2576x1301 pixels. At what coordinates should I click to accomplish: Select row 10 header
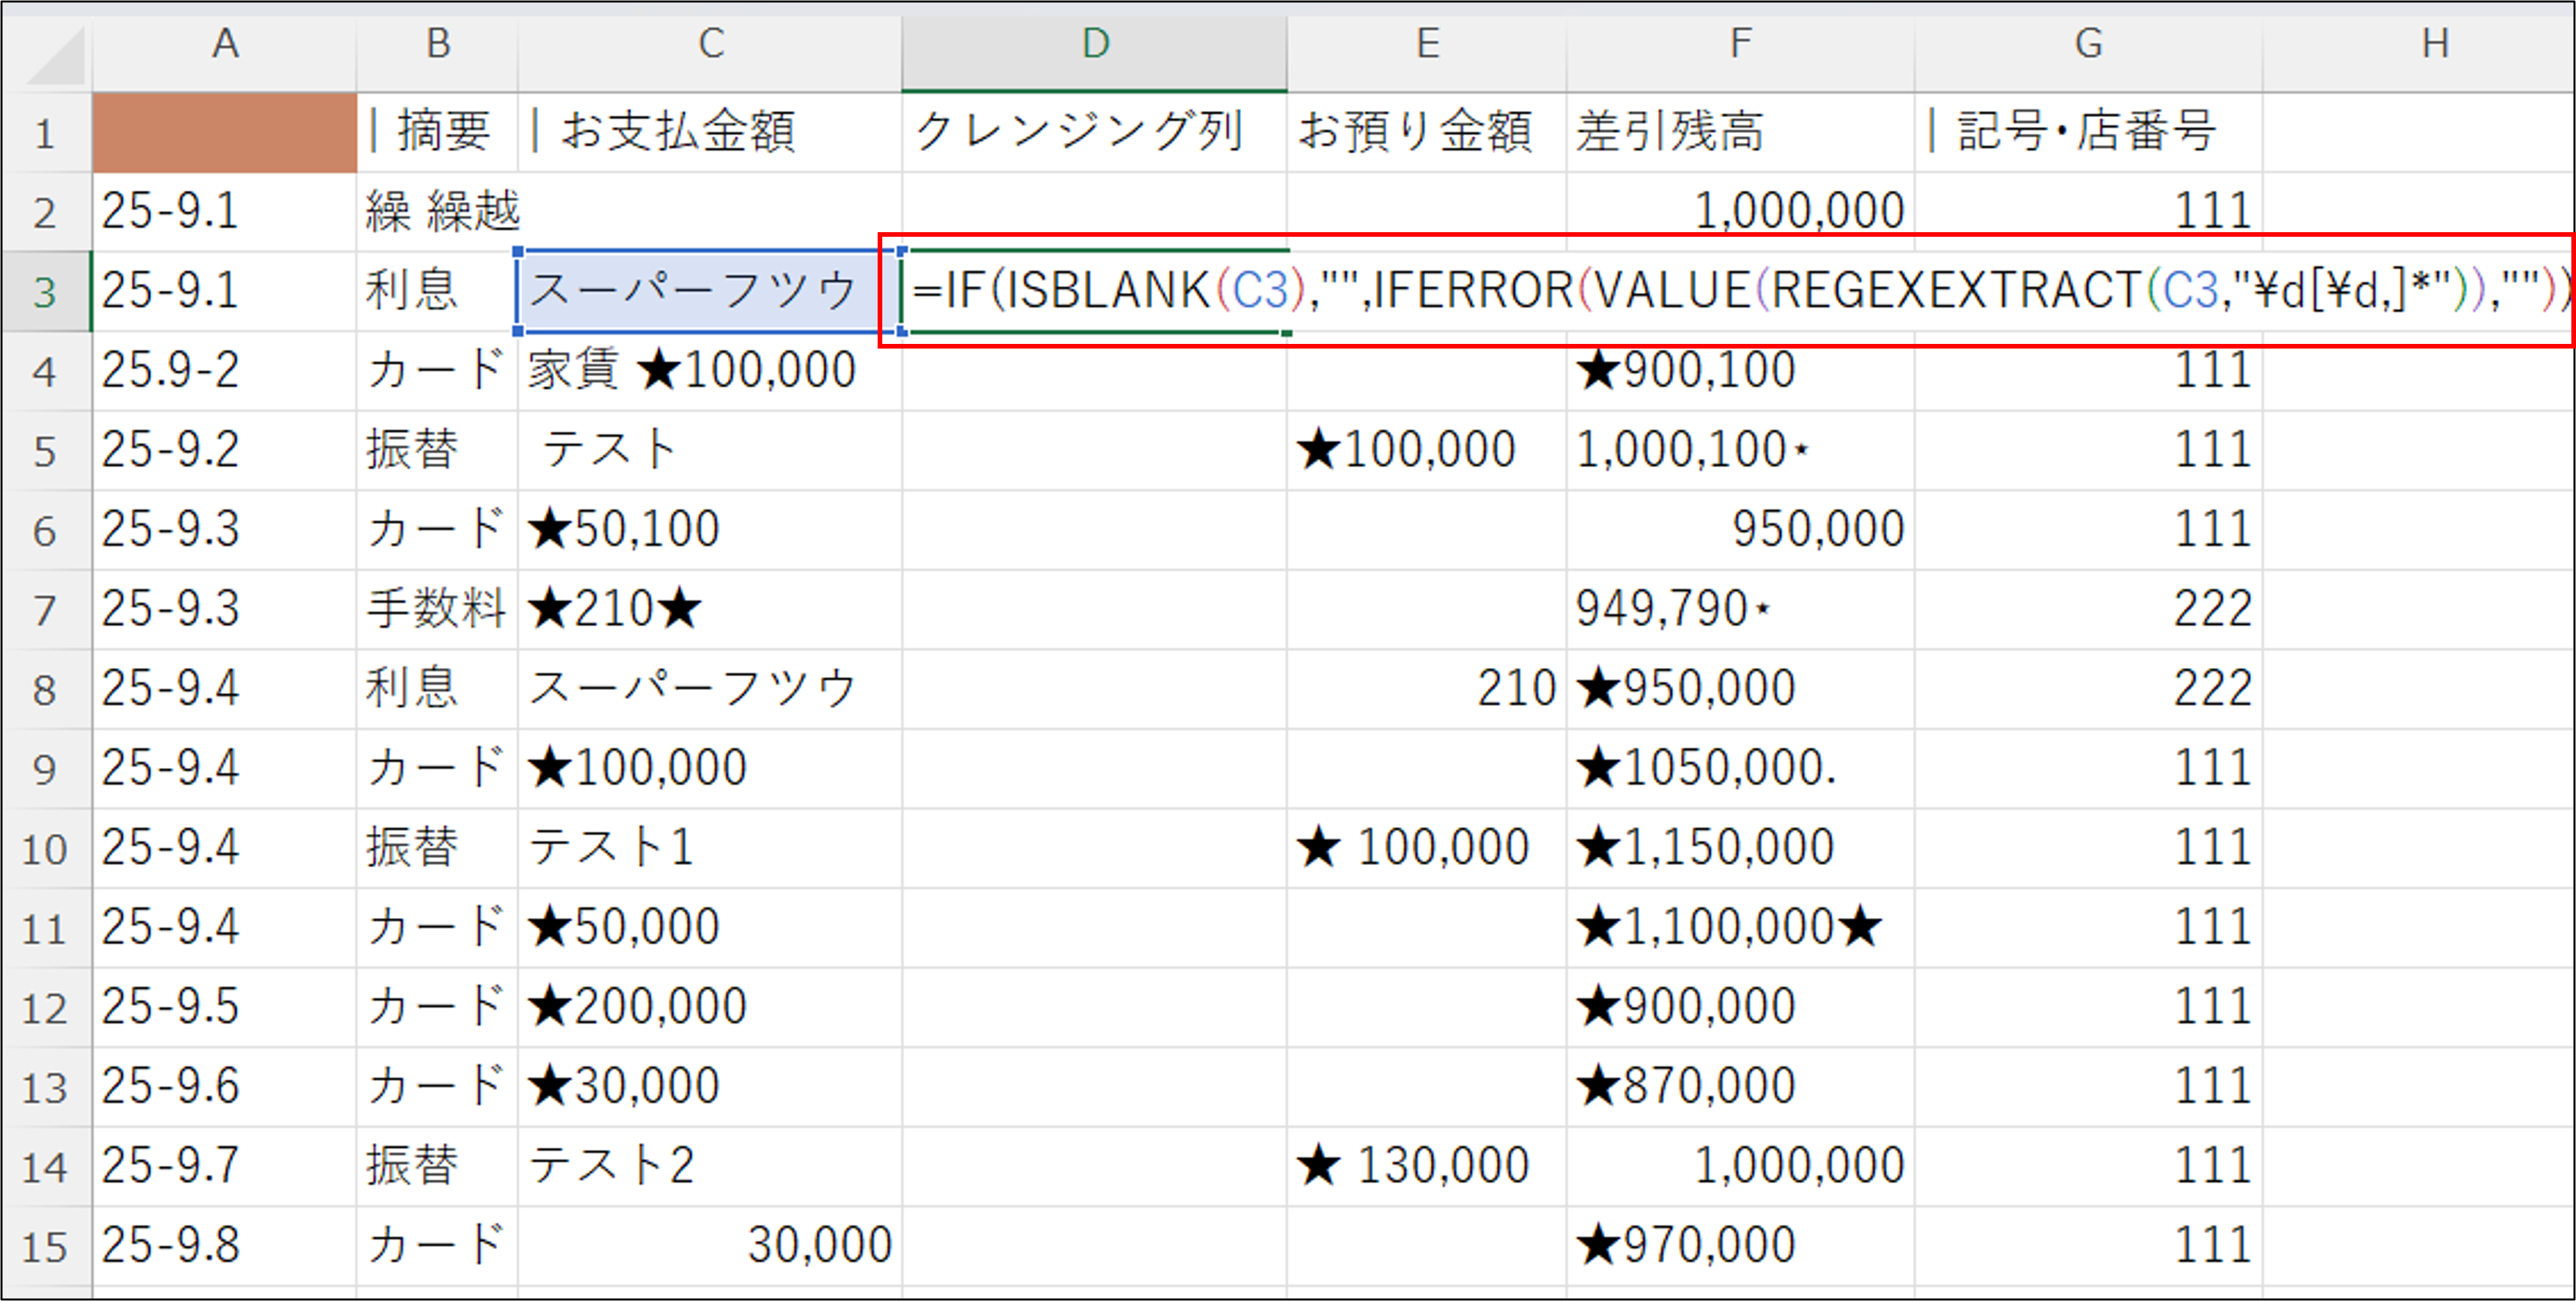point(45,849)
